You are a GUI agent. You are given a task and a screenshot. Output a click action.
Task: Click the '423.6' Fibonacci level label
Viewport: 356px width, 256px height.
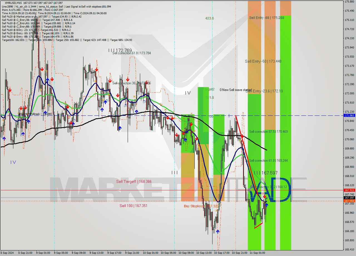click(x=209, y=18)
